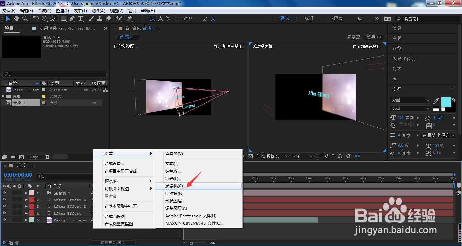This screenshot has height=246, width=462.
Task: Select the Hand tool
Action: (x=17, y=19)
